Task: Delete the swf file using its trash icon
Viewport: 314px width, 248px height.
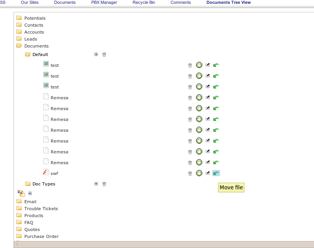Action: [190, 173]
